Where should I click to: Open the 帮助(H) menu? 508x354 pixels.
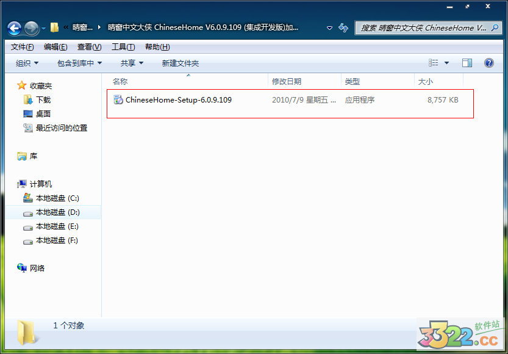[x=157, y=47]
